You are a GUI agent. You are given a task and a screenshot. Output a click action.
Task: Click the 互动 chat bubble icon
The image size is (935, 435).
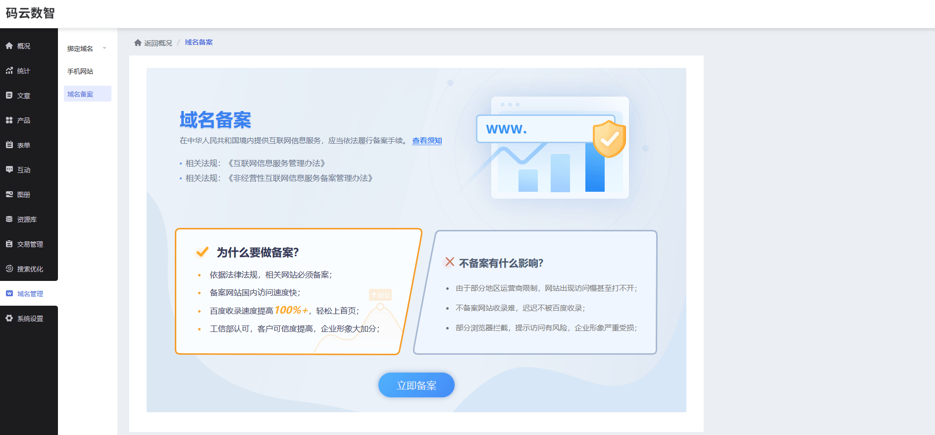coord(9,169)
